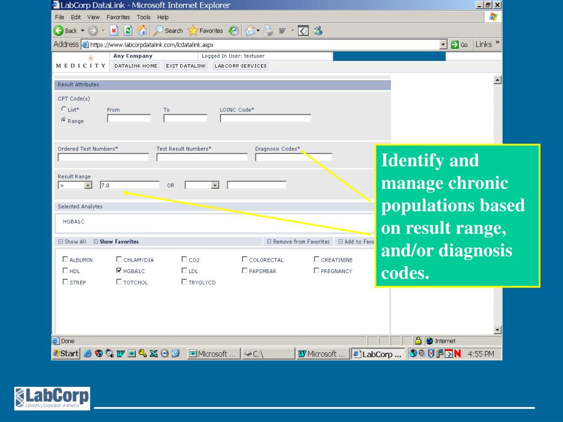Click the Show Favorites link
This screenshot has width=563, height=422.
pyautogui.click(x=116, y=242)
